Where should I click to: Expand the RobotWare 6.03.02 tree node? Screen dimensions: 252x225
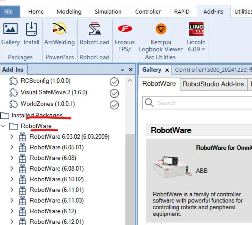[x=12, y=137]
